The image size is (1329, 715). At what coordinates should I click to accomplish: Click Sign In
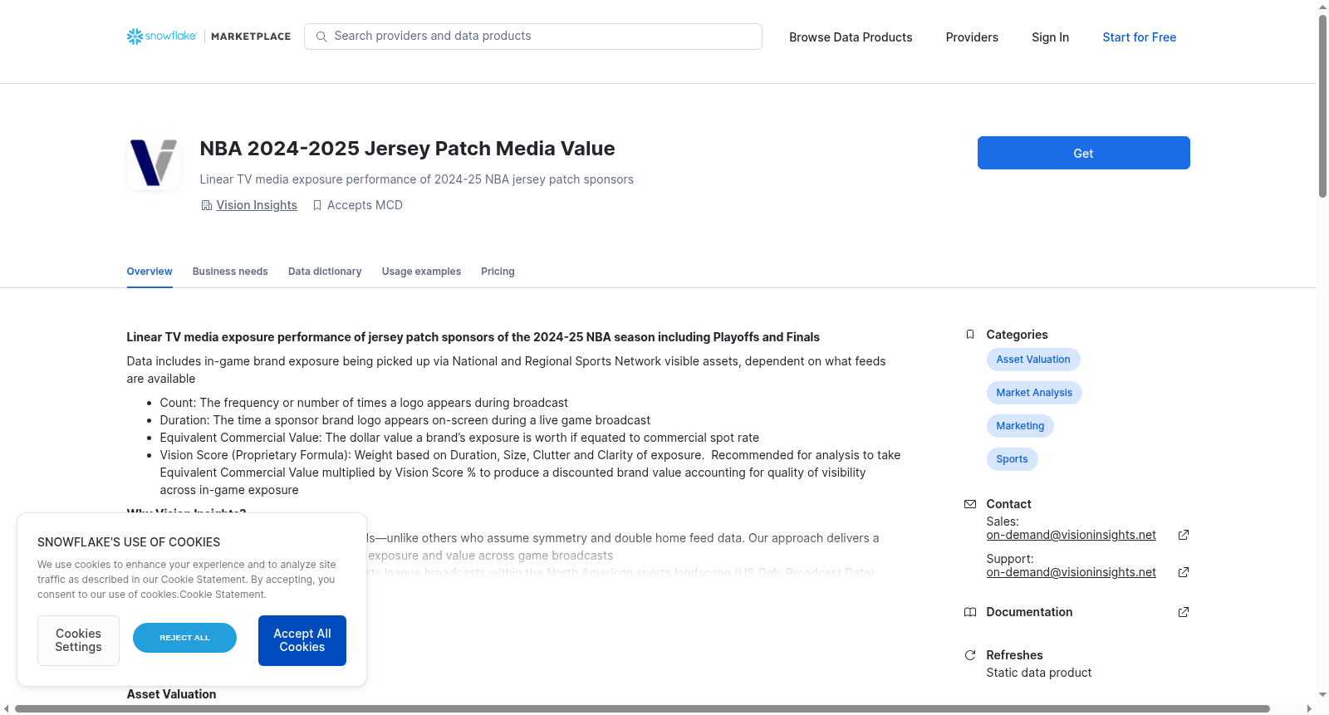point(1050,37)
